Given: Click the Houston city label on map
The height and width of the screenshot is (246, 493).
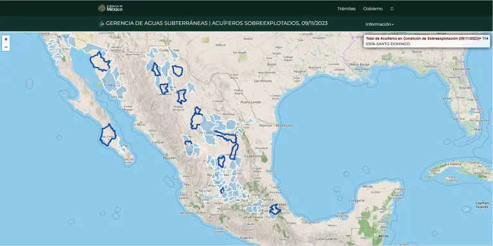Looking at the screenshot, I should 300,71.
